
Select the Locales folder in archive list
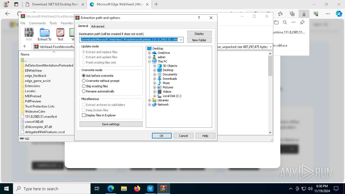click(x=30, y=91)
